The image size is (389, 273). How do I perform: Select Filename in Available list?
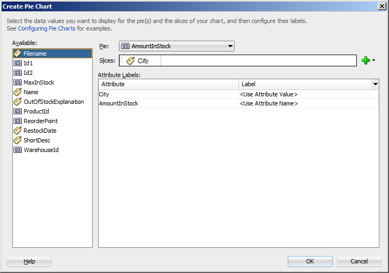(x=53, y=54)
